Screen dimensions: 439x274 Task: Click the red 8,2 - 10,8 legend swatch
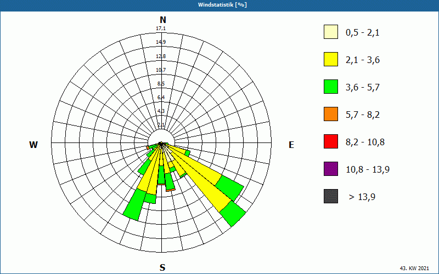[x=331, y=141]
